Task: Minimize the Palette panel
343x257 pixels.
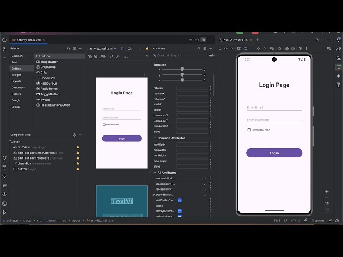Action: (80, 48)
